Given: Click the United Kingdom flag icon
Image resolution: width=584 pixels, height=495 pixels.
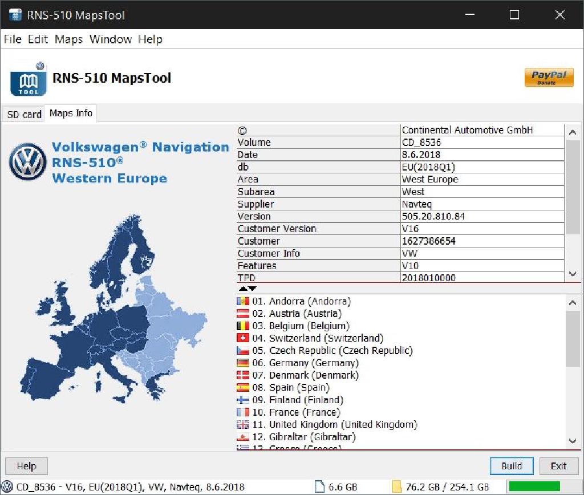Looking at the screenshot, I should (x=243, y=425).
